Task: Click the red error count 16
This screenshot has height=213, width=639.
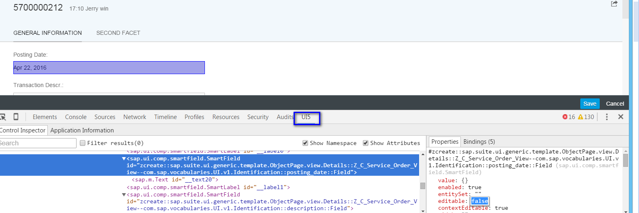Action: [x=569, y=117]
